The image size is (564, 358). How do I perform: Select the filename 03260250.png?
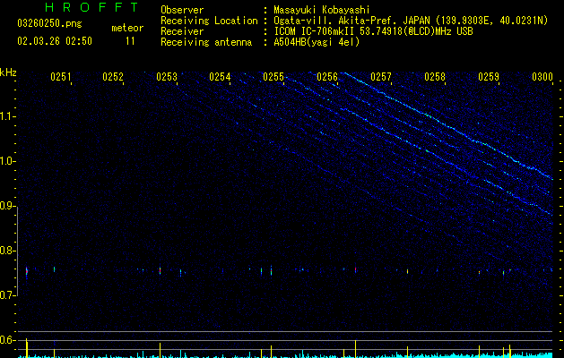pyautogui.click(x=49, y=23)
